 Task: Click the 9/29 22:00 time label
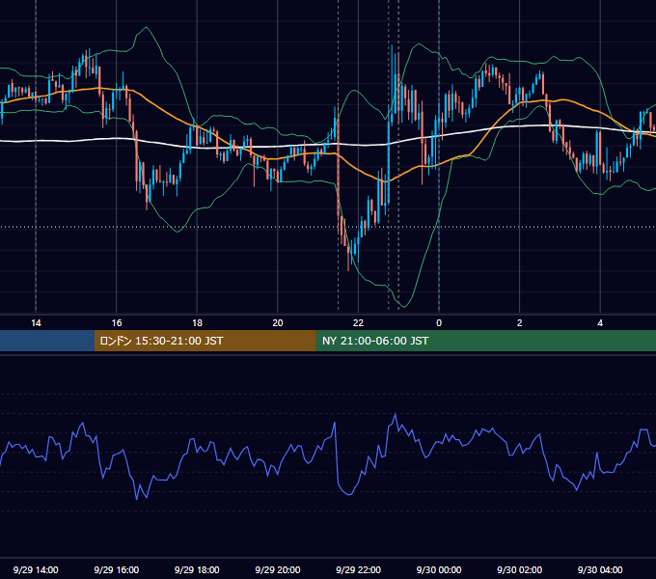pyautogui.click(x=358, y=569)
